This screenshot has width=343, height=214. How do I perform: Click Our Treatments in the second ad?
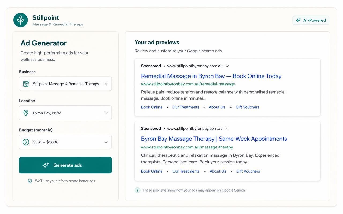pyautogui.click(x=186, y=171)
